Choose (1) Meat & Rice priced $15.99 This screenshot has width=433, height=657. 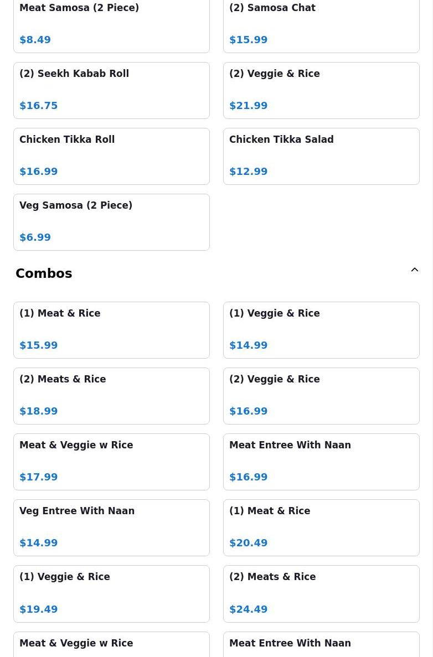pyautogui.click(x=111, y=330)
